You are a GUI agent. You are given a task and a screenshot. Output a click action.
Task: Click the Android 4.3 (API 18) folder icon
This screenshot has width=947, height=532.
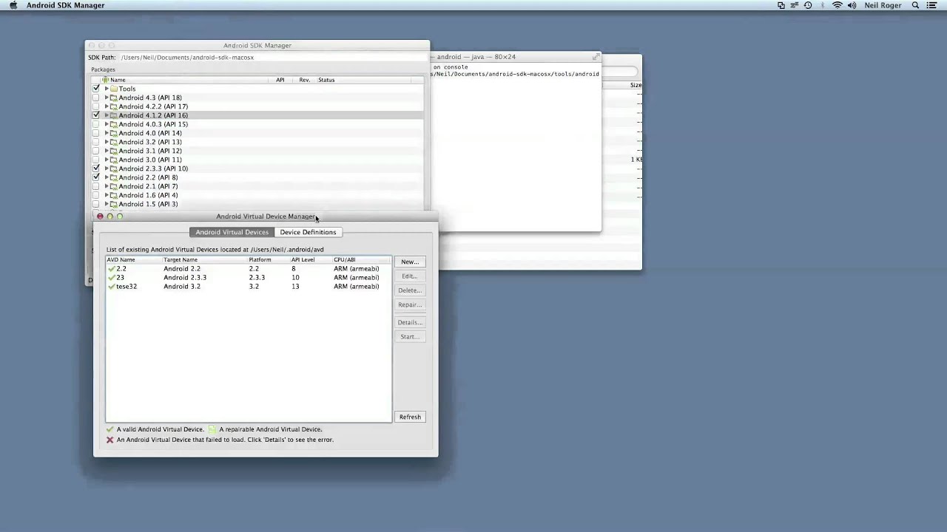tap(114, 98)
